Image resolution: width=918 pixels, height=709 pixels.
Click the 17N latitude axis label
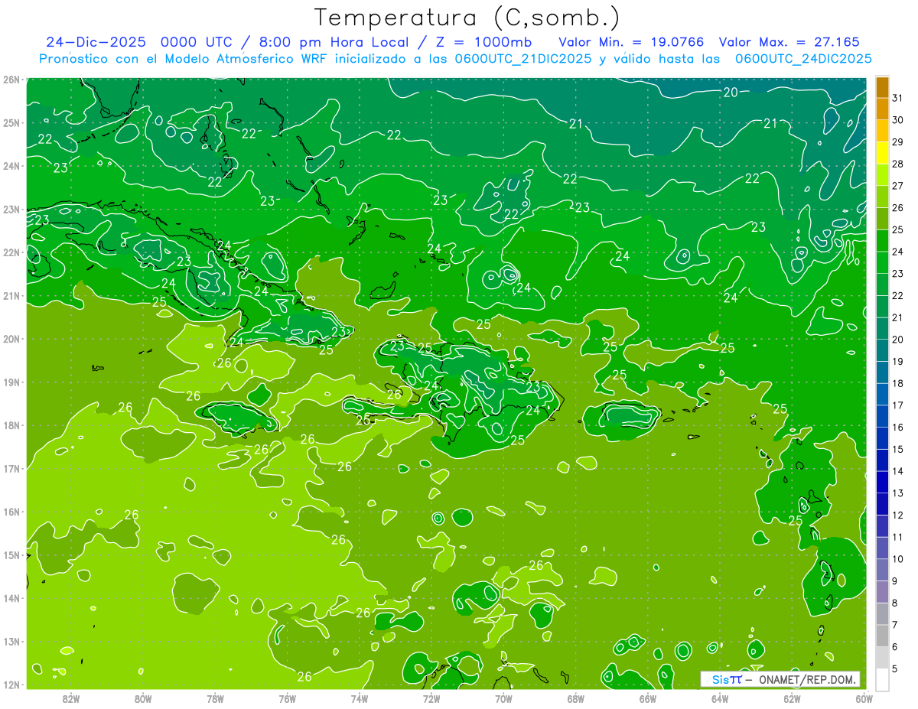point(11,469)
